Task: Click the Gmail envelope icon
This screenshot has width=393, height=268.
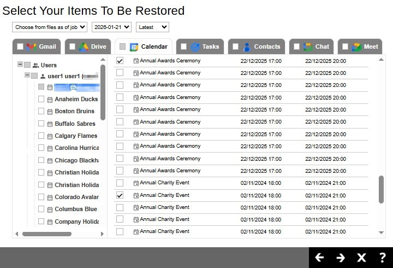Action: click(32, 46)
